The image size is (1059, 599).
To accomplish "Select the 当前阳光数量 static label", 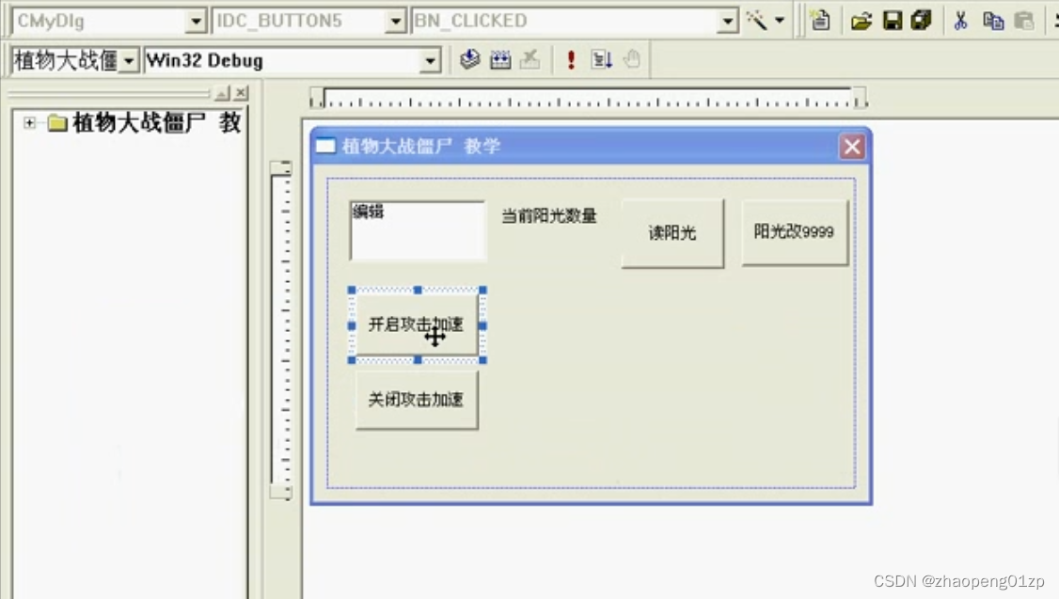I will pos(549,216).
